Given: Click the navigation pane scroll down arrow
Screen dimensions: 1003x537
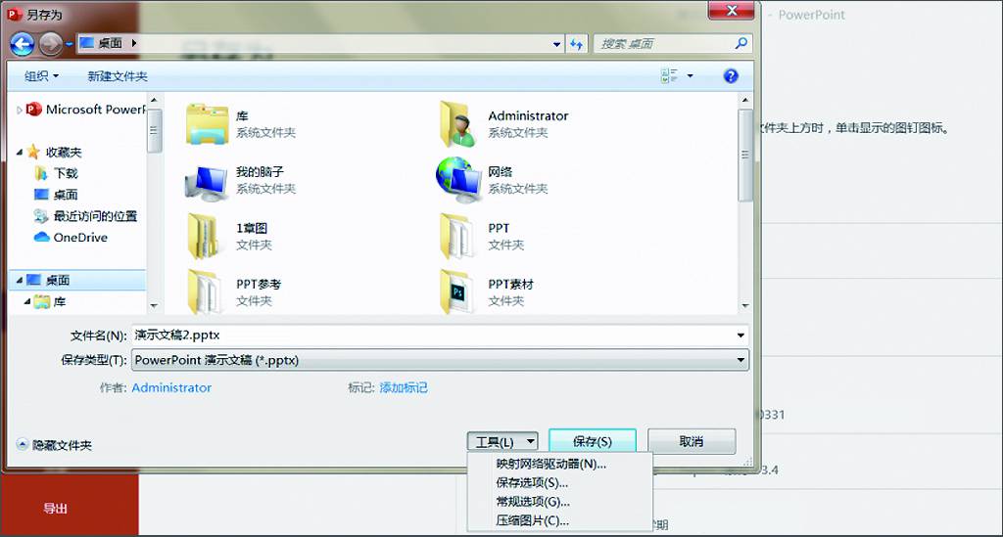Looking at the screenshot, I should click(154, 305).
